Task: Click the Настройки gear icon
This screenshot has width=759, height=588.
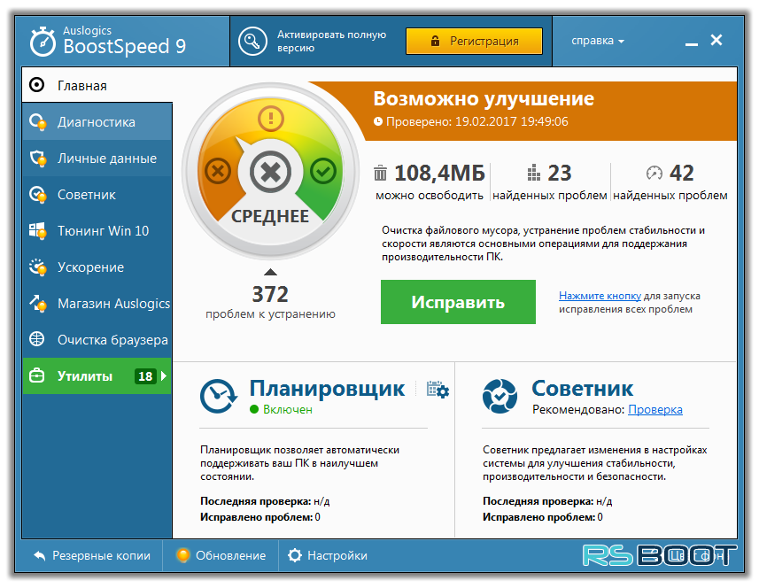Action: tap(295, 555)
